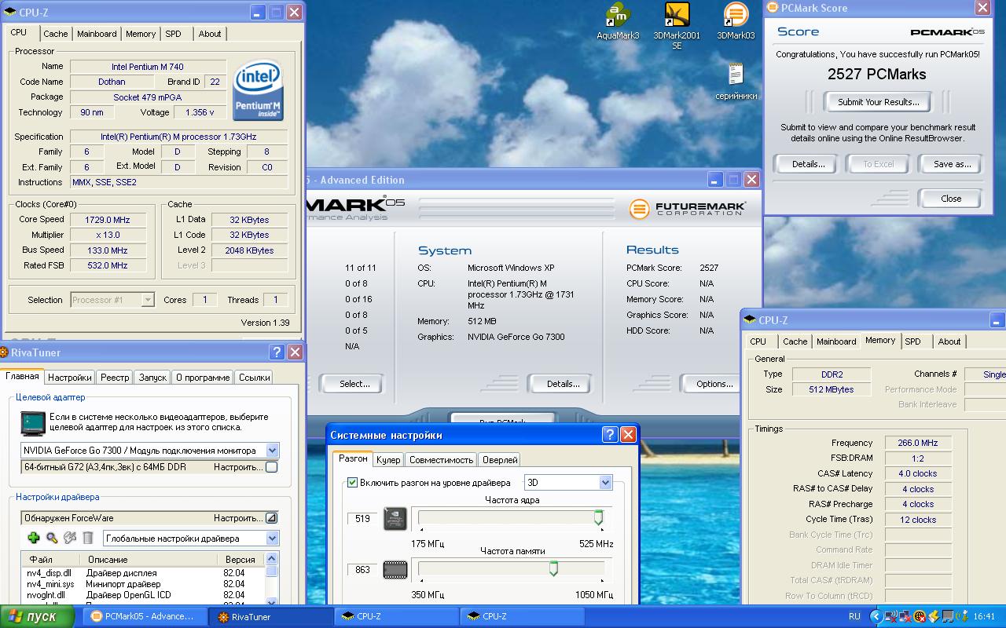This screenshot has height=628, width=1006.
Task: Switch to PCMark05 taskbar button
Action: point(146,617)
